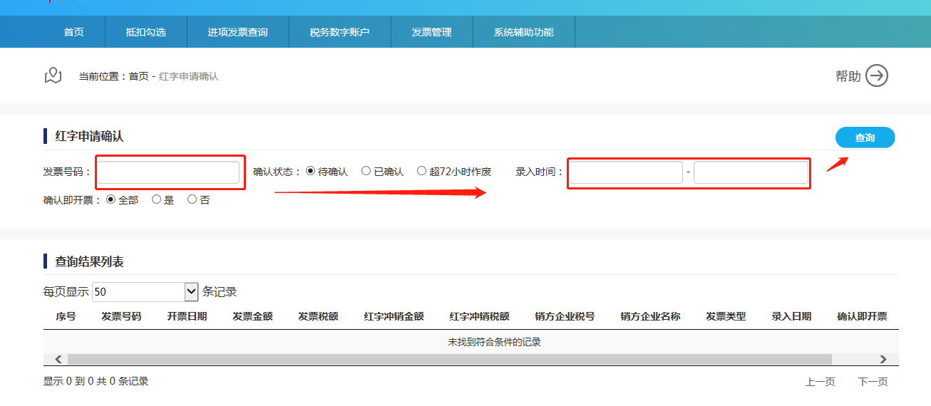
Task: Go to 下一页 of results
Action: coord(873,382)
